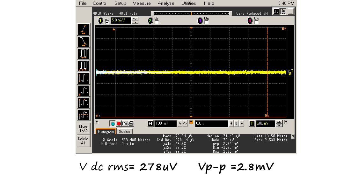This screenshot has height=175, width=344.
Task: Switch to the Scales tab
Action: pos(124,132)
